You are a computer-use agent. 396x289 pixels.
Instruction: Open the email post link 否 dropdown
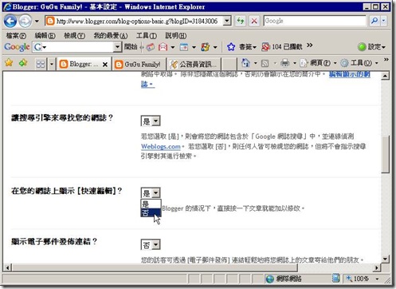coord(151,244)
